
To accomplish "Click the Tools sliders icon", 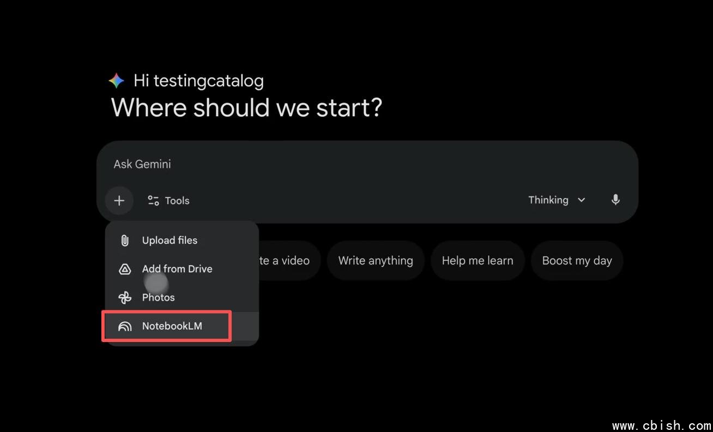I will (153, 201).
